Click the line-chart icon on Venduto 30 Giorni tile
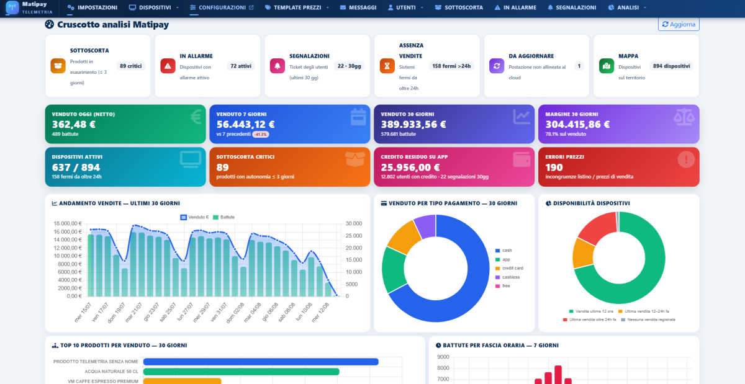Screen dimensions: 745x384 (x=521, y=116)
